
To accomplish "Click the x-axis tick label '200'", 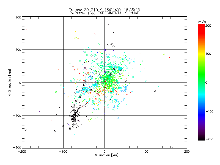I will coord(187,152).
